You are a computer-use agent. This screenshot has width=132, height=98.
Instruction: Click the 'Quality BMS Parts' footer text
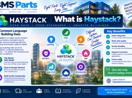6,91
